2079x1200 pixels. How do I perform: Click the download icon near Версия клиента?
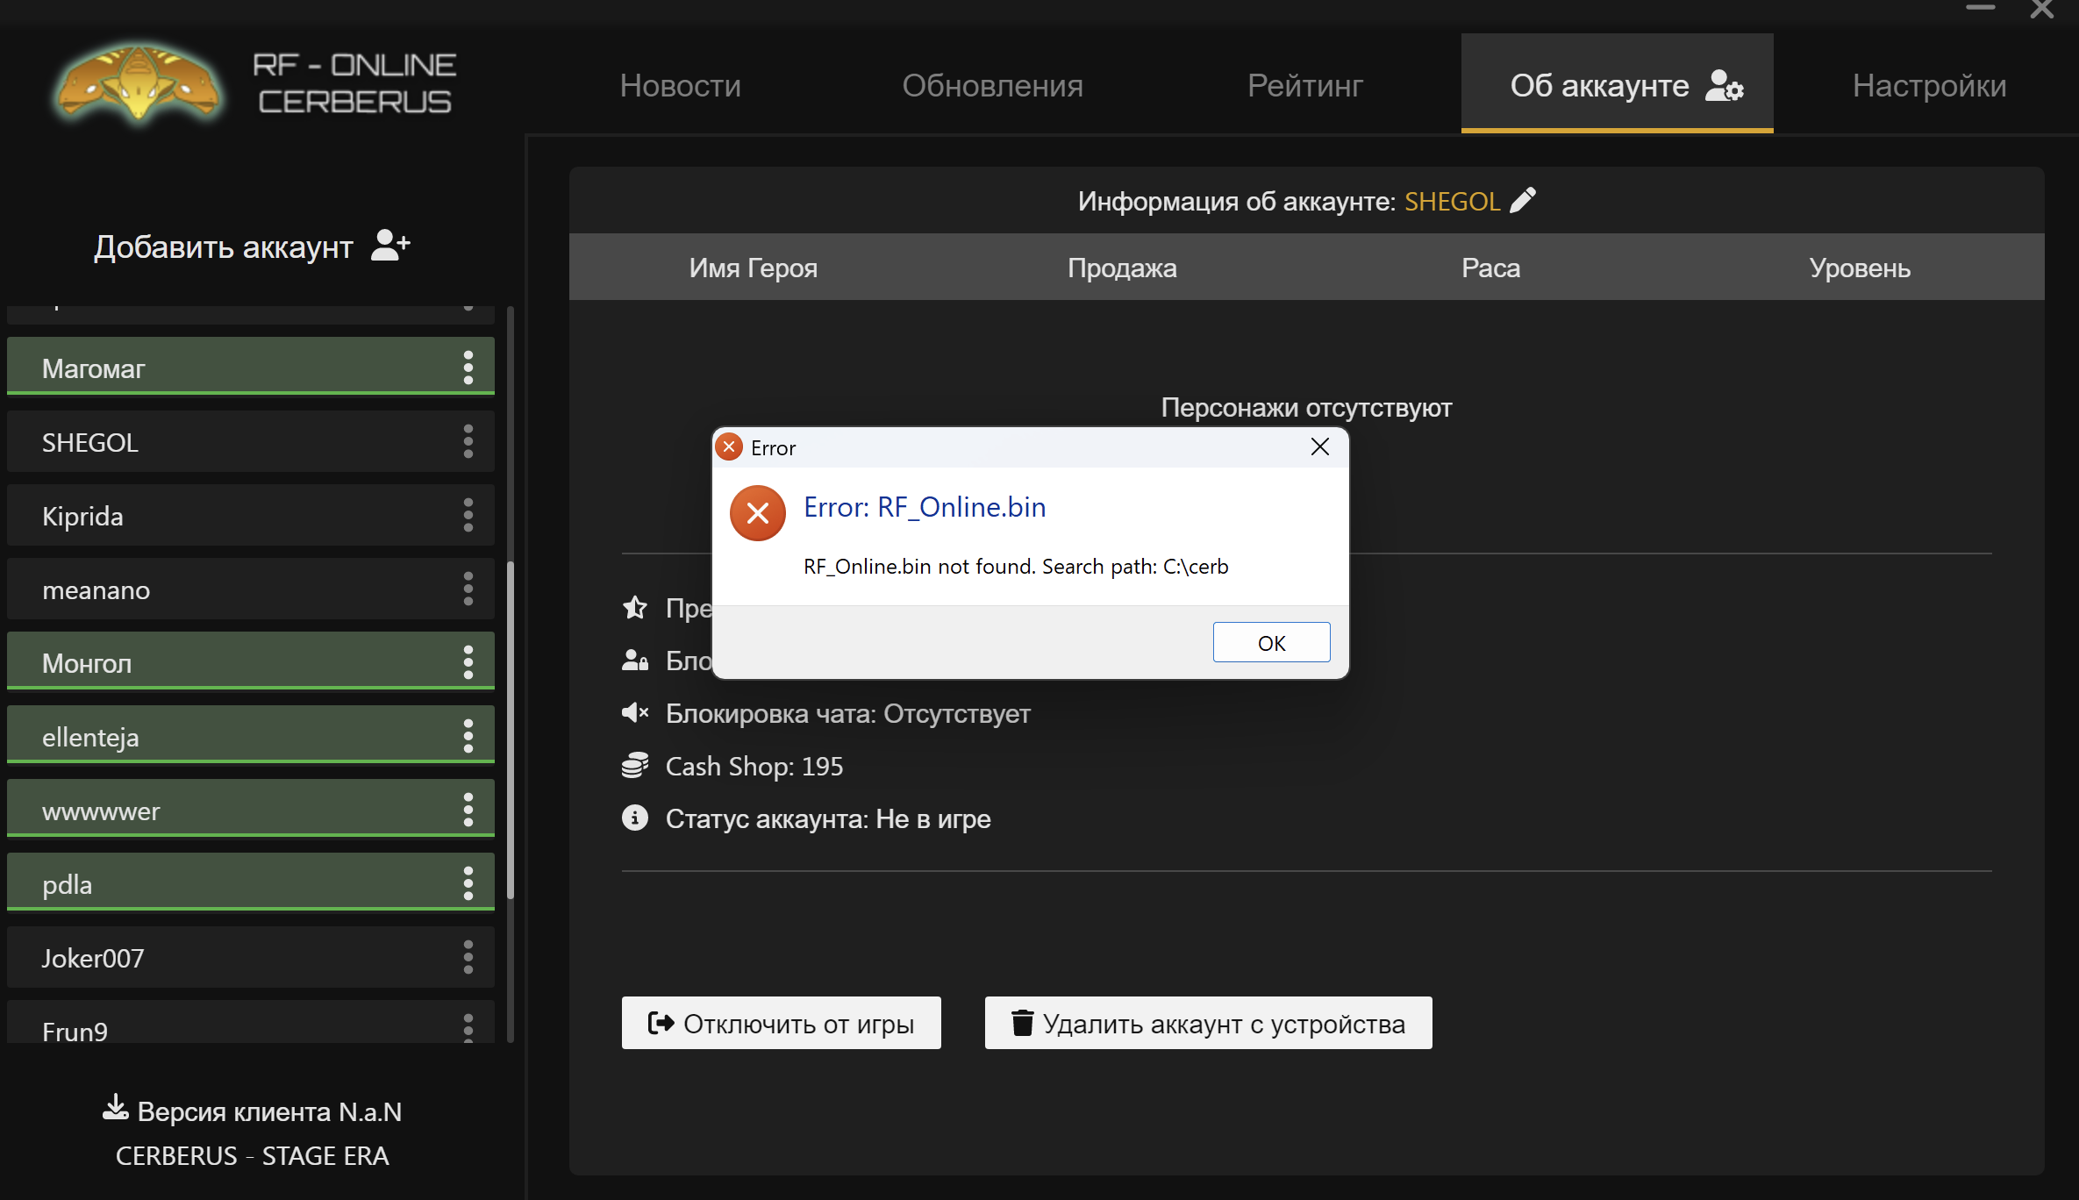point(115,1108)
